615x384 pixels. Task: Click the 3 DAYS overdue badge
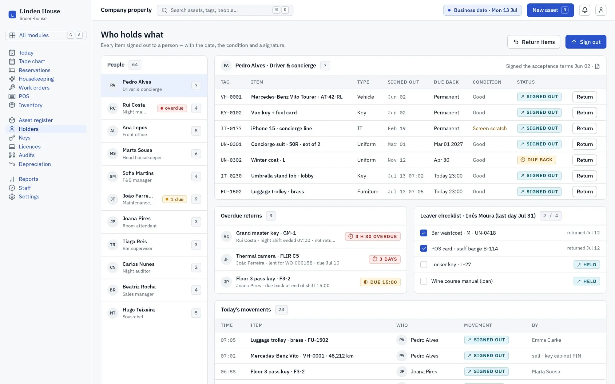pyautogui.click(x=385, y=259)
